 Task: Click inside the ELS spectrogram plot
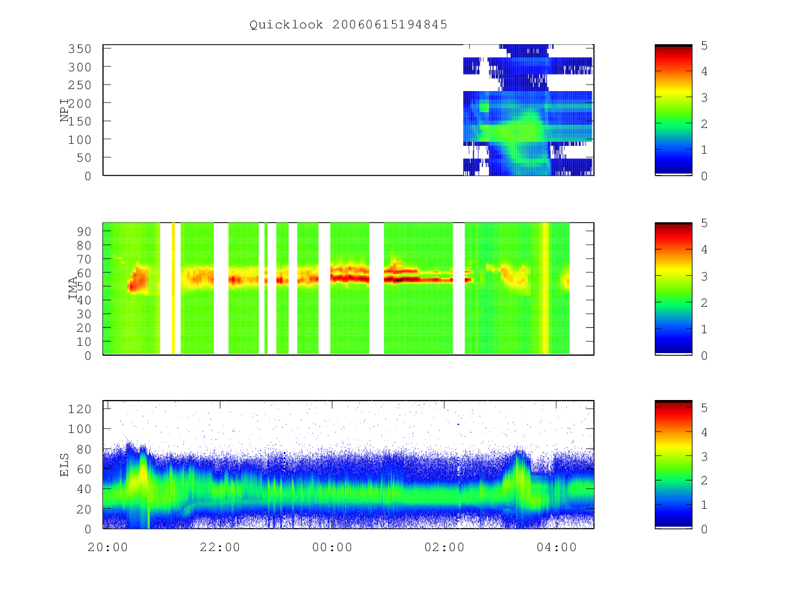pos(348,465)
